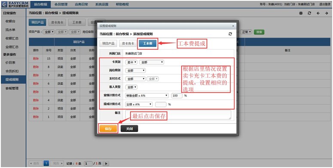Click 删除 for row 1
Viewport: 333px width, 168px height.
pyautogui.click(x=36, y=117)
